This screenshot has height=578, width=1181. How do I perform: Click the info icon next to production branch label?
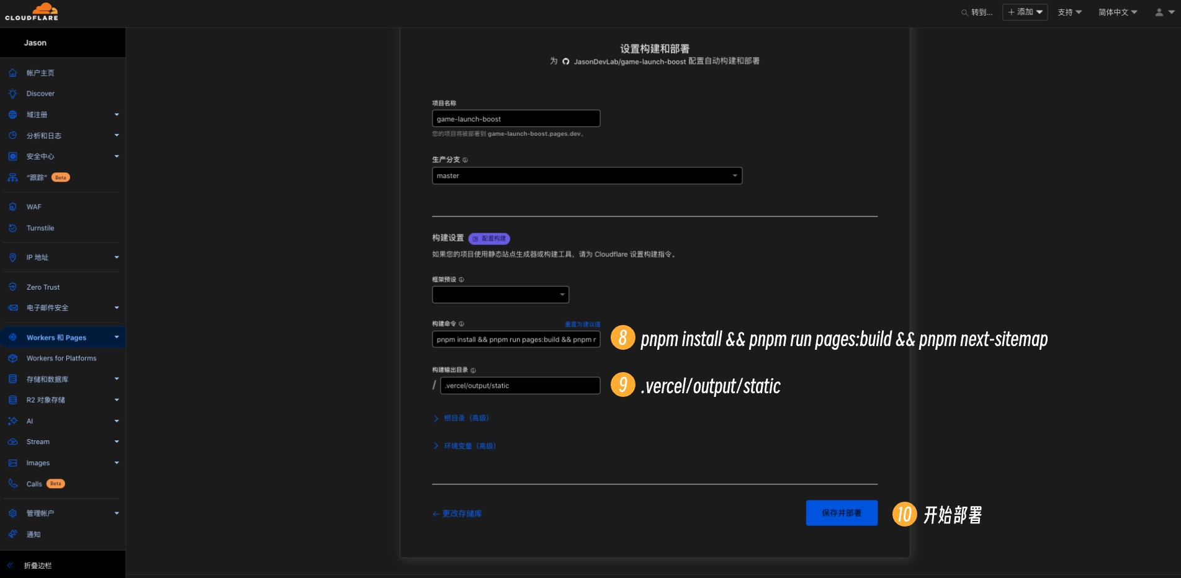[x=465, y=160]
